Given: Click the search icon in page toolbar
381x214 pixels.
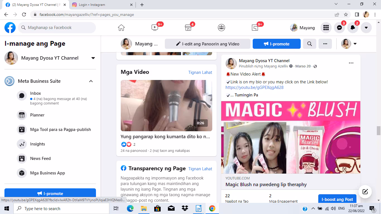Looking at the screenshot, I should tap(309, 44).
